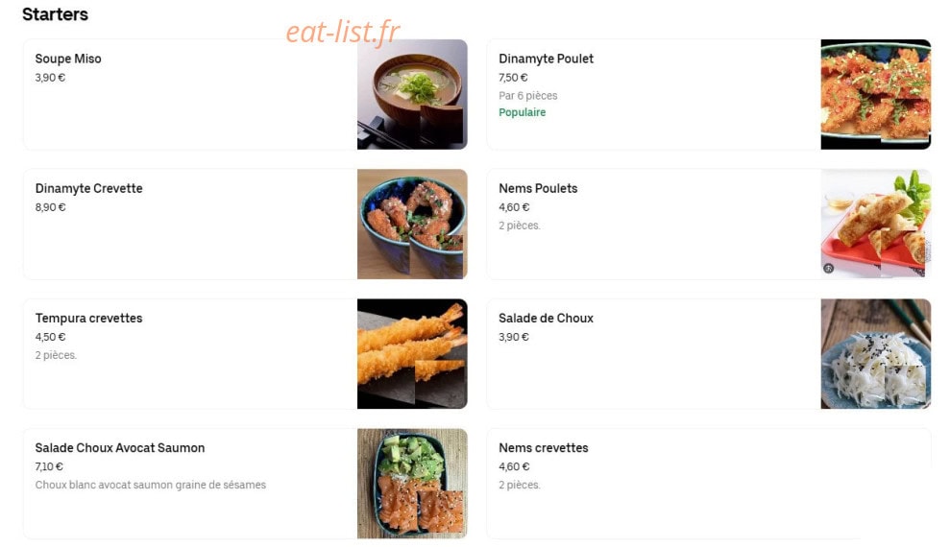Screen dimensions: 950x547
Task: Open the Dinamyte Crevette item title
Action: coord(88,188)
